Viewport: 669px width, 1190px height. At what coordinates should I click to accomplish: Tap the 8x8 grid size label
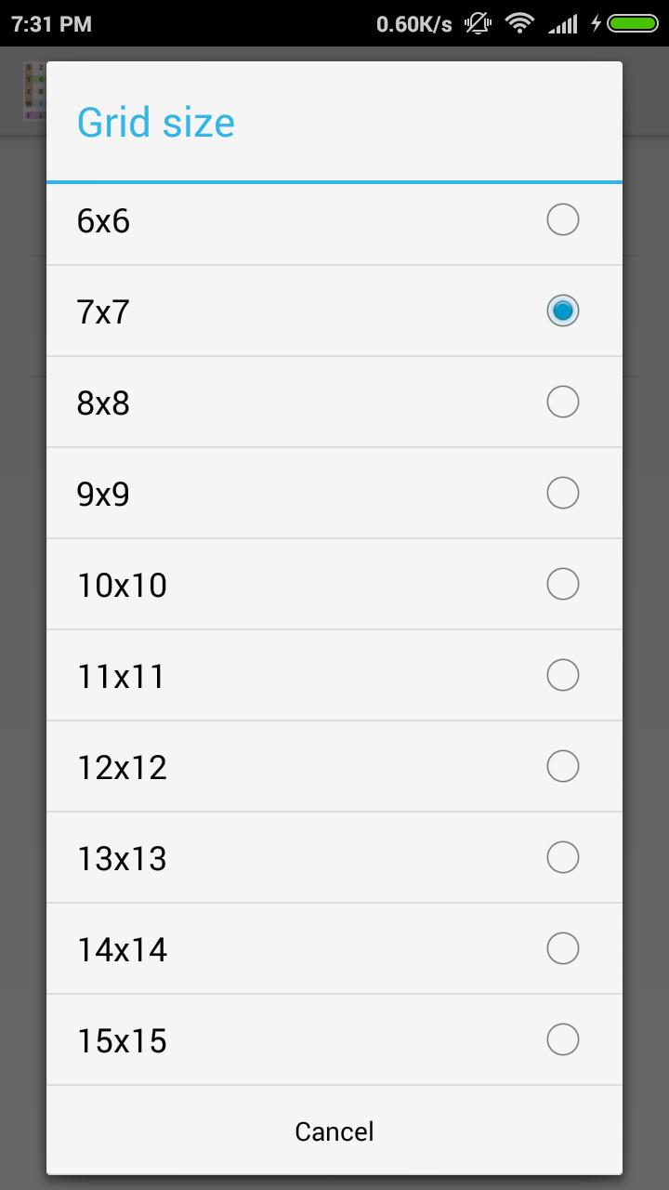click(103, 403)
